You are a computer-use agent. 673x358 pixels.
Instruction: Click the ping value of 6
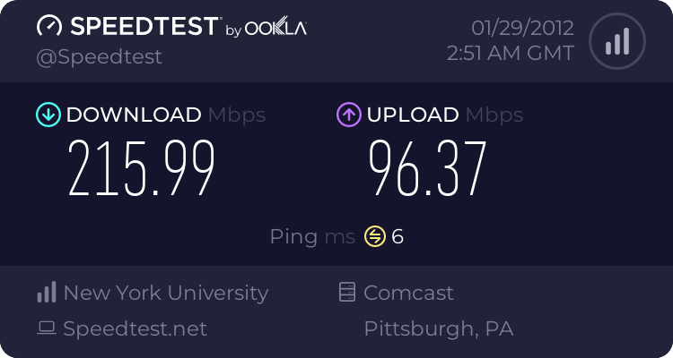click(x=398, y=236)
